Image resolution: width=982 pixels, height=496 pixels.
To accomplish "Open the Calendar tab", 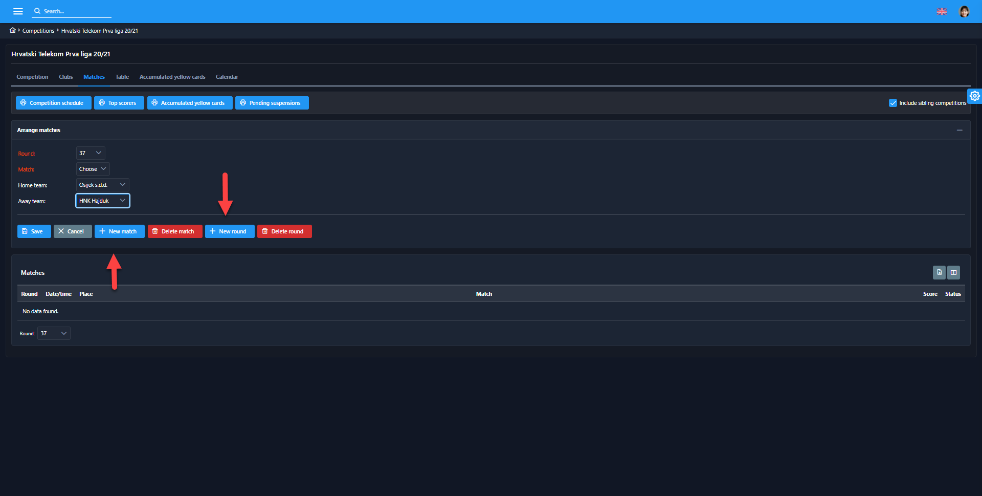I will (x=227, y=77).
